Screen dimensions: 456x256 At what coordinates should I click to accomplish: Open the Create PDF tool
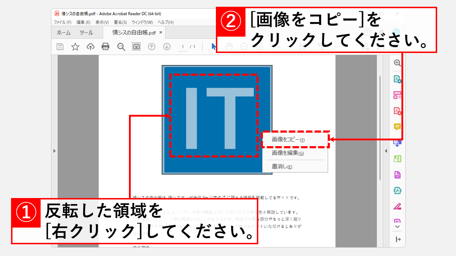398,111
